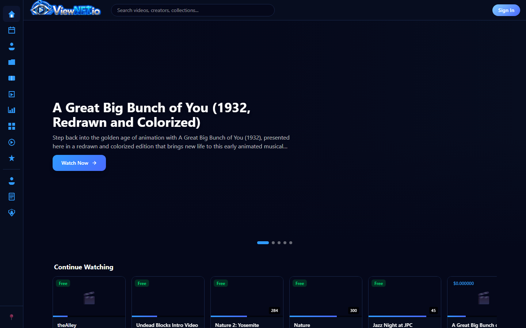Open the star icon in the sidebar

12,158
